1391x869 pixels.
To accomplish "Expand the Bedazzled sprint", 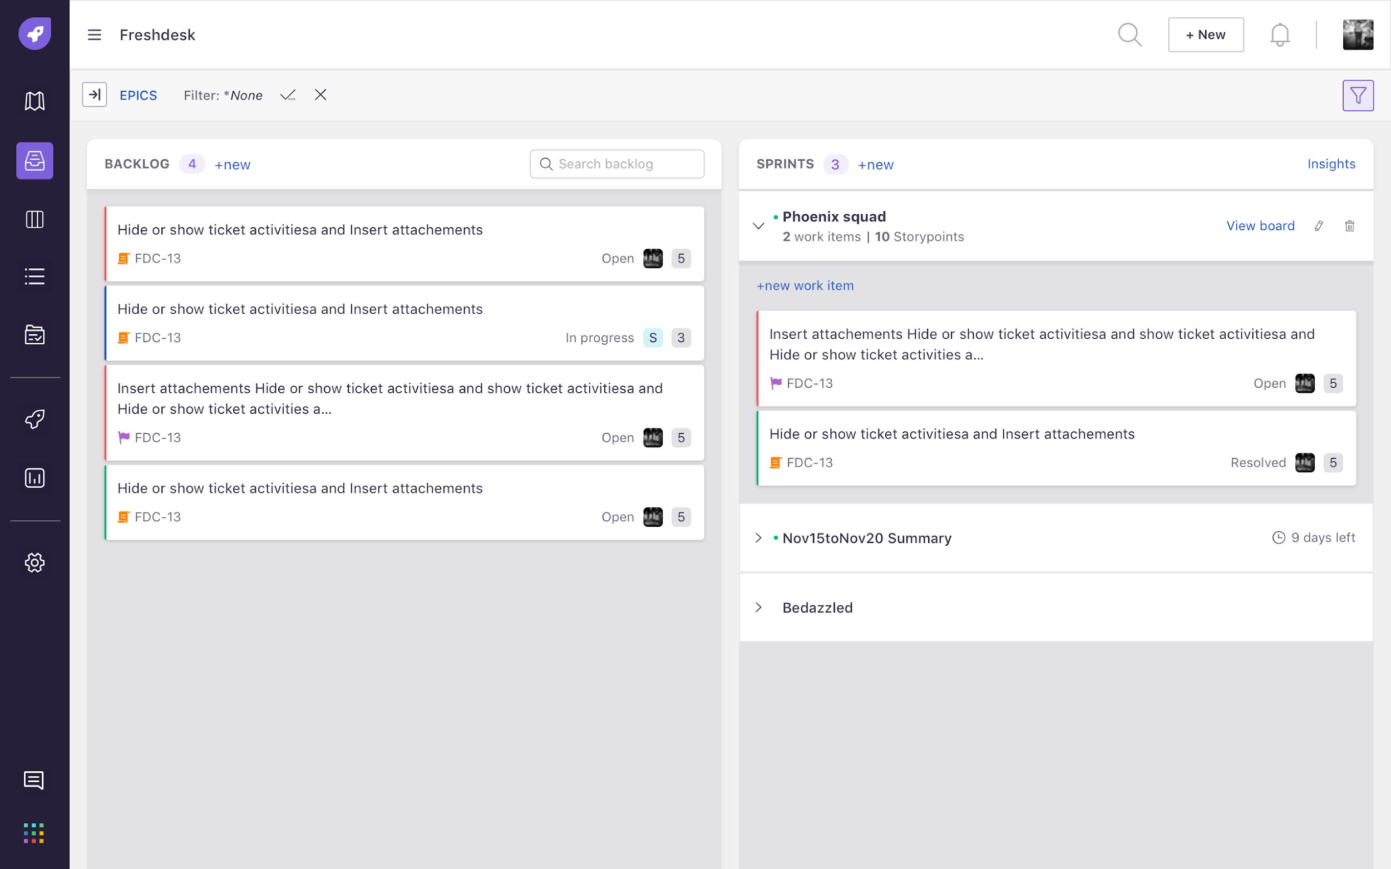I will [758, 608].
